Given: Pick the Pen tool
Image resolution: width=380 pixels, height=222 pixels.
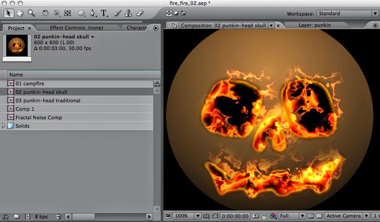Looking at the screenshot, I should coord(92,13).
